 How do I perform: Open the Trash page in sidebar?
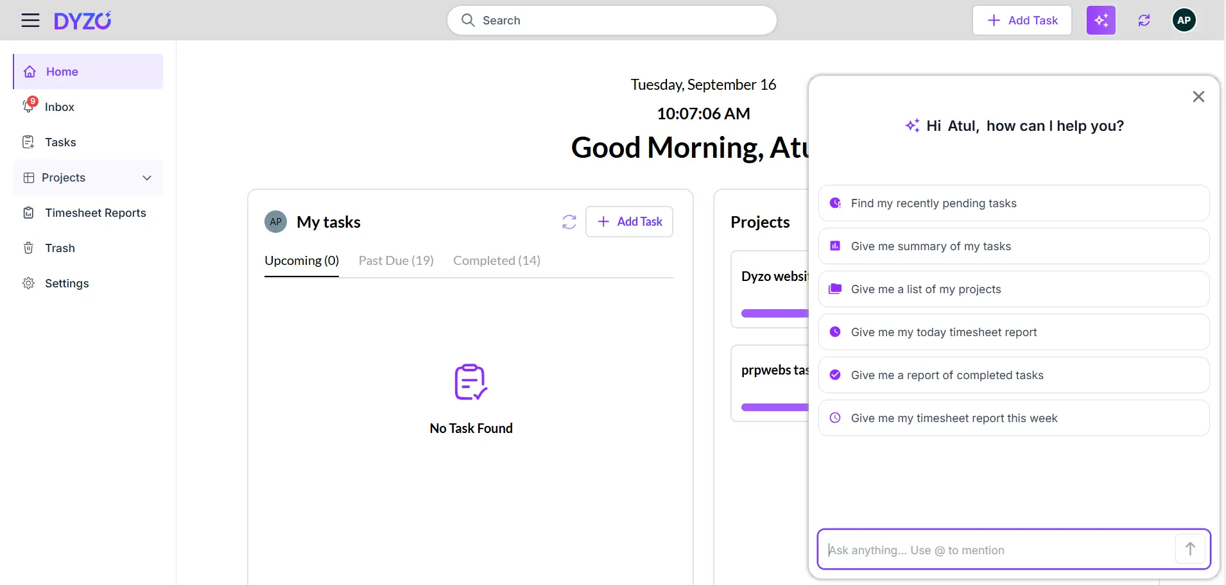tap(60, 248)
